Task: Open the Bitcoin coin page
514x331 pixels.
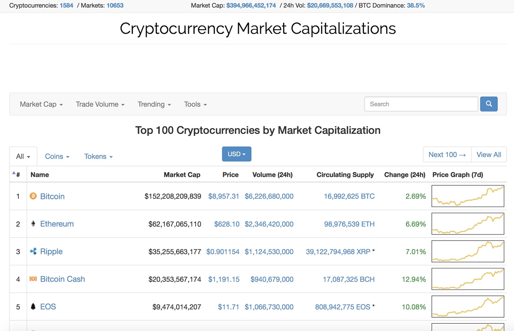Action: [x=52, y=196]
